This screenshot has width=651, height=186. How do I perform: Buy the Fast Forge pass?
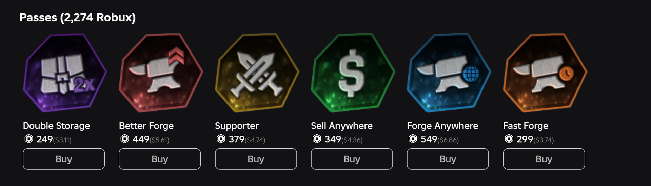click(544, 159)
